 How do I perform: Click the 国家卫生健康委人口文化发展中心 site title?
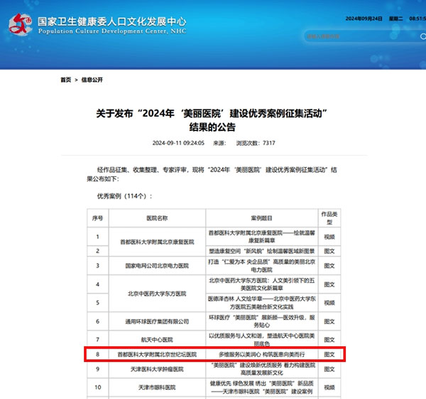pos(112,21)
